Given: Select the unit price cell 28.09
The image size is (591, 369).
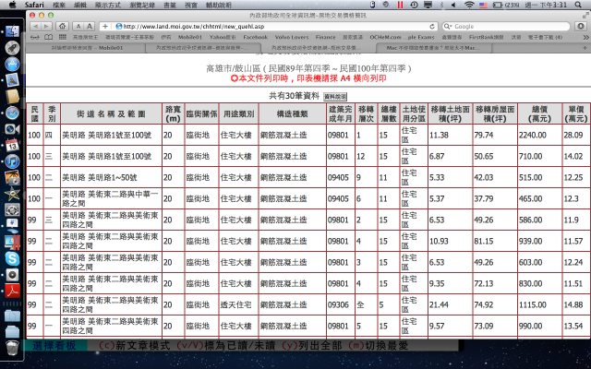Looking at the screenshot, I should point(576,136).
